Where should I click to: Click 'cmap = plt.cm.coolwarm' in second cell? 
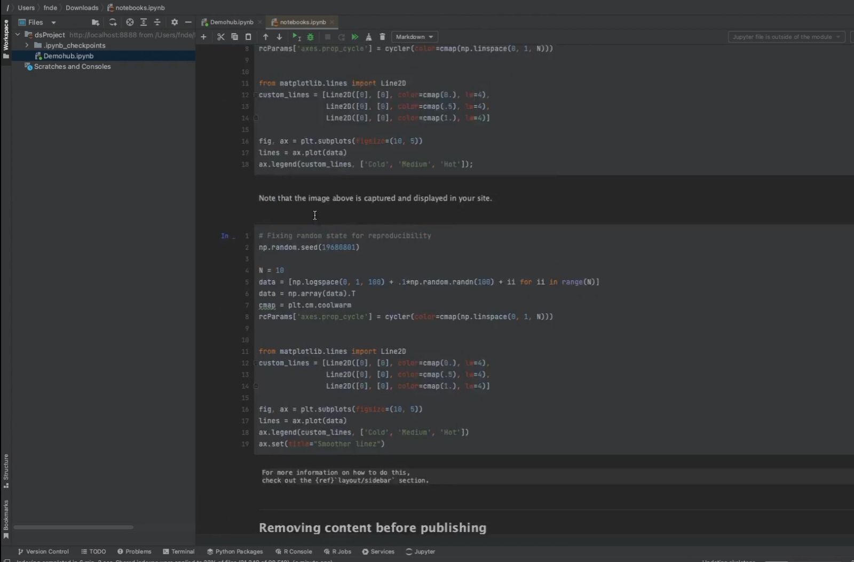click(305, 305)
